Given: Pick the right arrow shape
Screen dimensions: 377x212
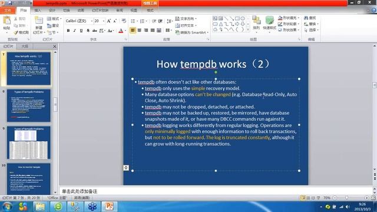Looking at the screenshot, I should pyautogui.click(x=237, y=24).
